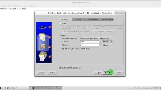Click the red checkmark beside the shapes icon
This screenshot has height=90, width=161.
pyautogui.click(x=50, y=47)
